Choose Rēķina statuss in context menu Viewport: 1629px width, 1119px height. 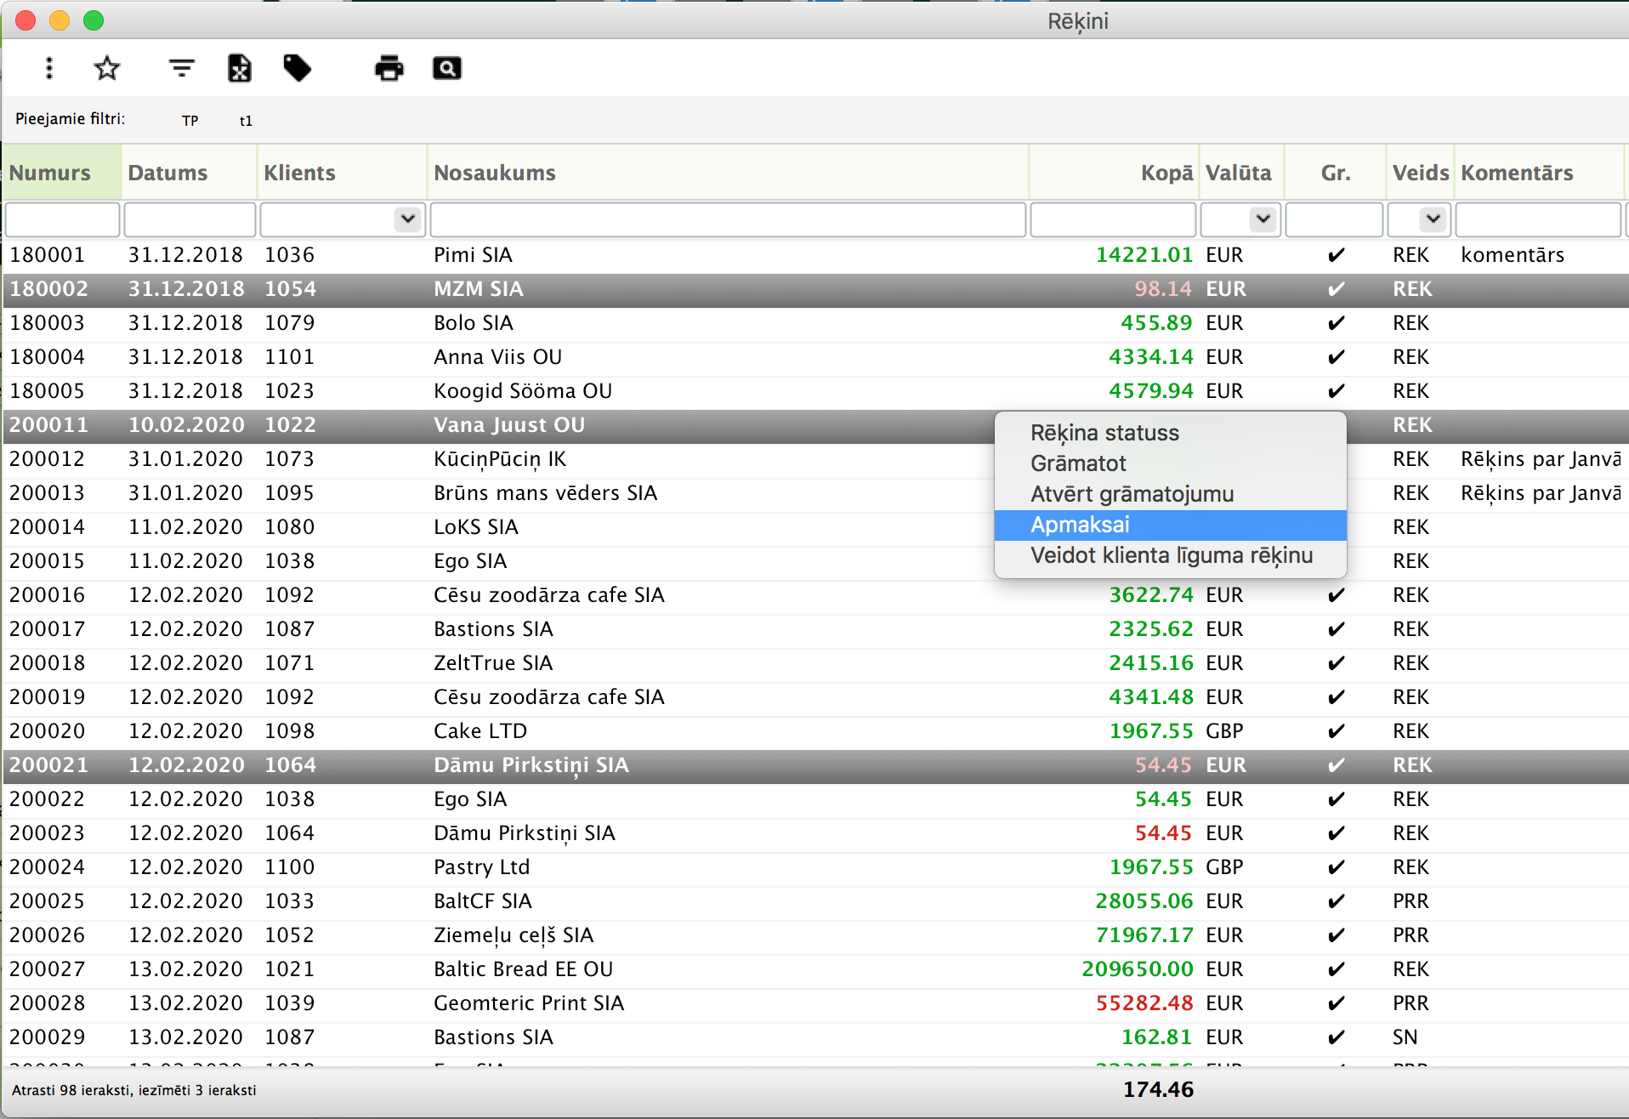click(x=1170, y=433)
